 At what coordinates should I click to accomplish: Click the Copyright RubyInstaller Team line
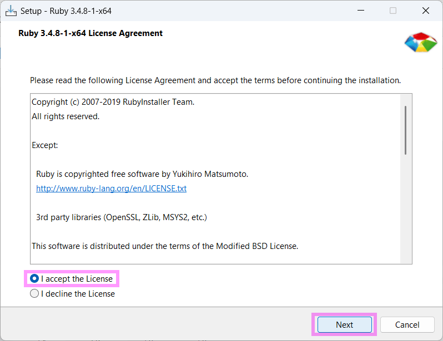(x=113, y=102)
